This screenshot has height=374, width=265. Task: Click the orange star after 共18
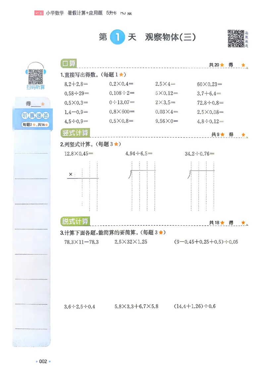222,223
